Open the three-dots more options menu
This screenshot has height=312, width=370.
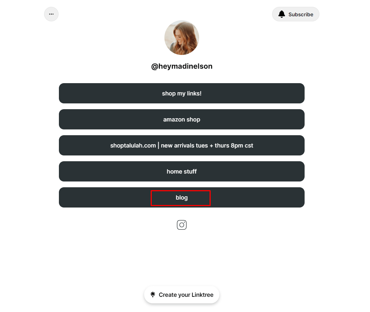click(x=51, y=14)
